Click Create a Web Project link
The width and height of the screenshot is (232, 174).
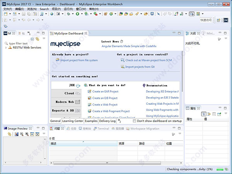(x=105, y=105)
